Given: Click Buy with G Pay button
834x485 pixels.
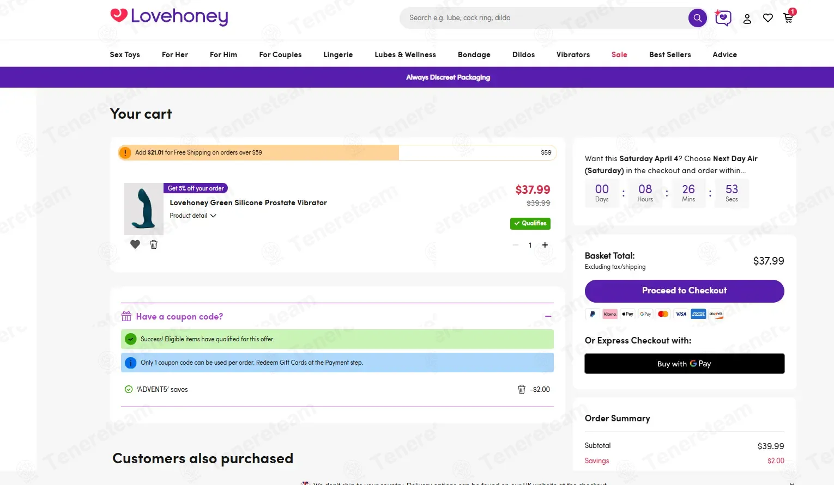Looking at the screenshot, I should pos(685,364).
